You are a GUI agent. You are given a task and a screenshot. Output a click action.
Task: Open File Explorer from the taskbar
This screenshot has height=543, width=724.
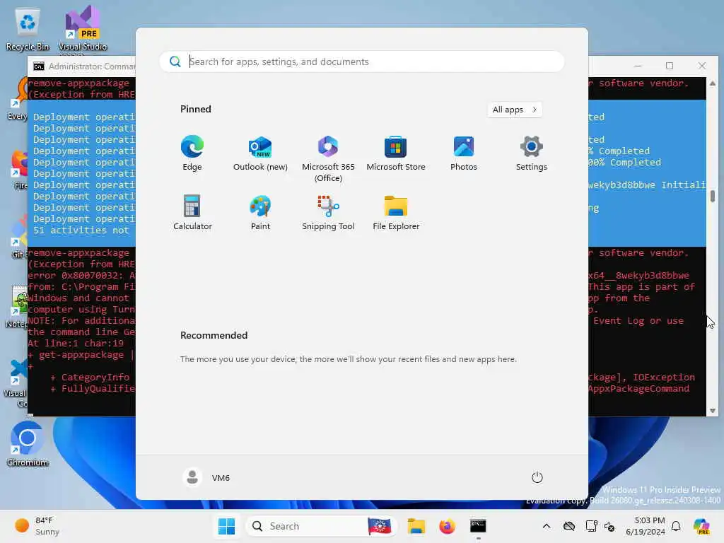pos(416,526)
